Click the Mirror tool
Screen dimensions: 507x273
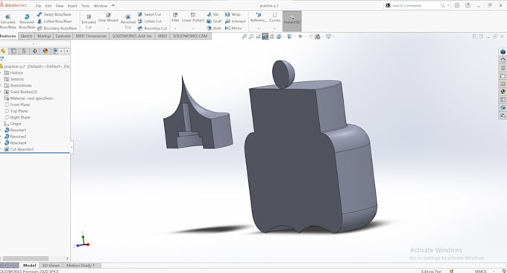[233, 28]
